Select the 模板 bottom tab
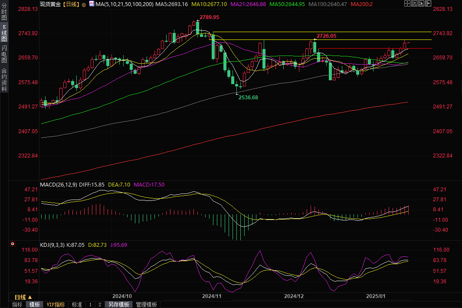 (x=34, y=305)
